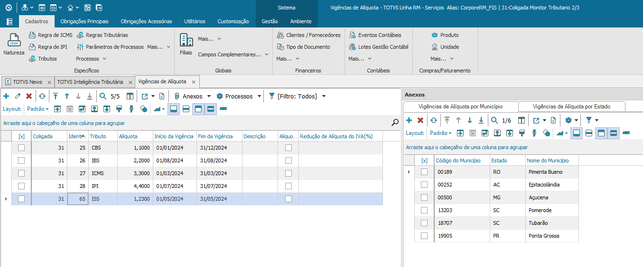The image size is (643, 267).
Task: Check the selection box for ICMS row
Action: (x=21, y=173)
